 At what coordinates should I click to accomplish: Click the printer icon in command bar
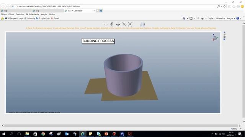coord(203,18)
